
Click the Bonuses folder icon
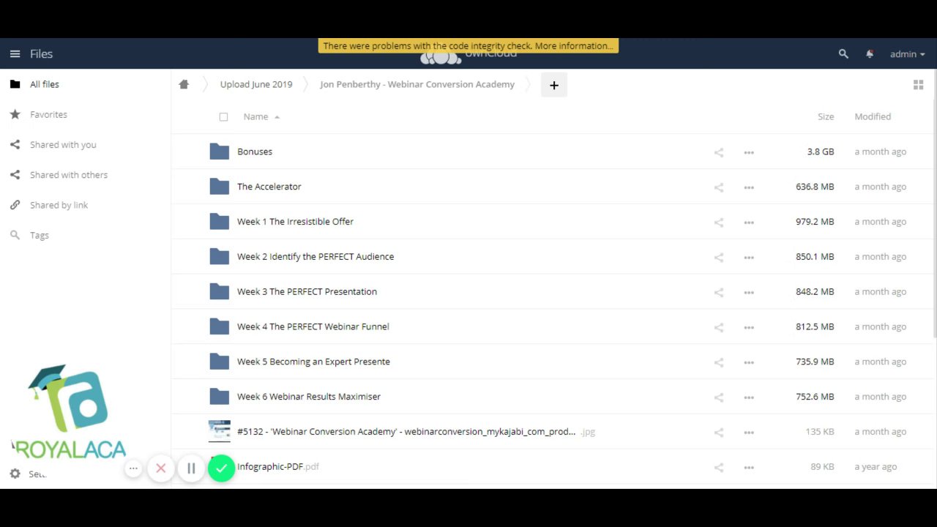[220, 152]
